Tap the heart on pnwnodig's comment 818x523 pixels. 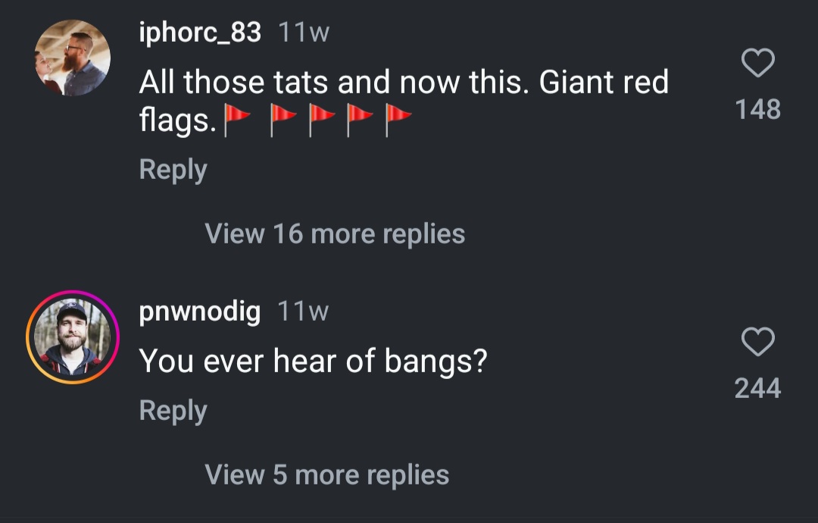[757, 342]
